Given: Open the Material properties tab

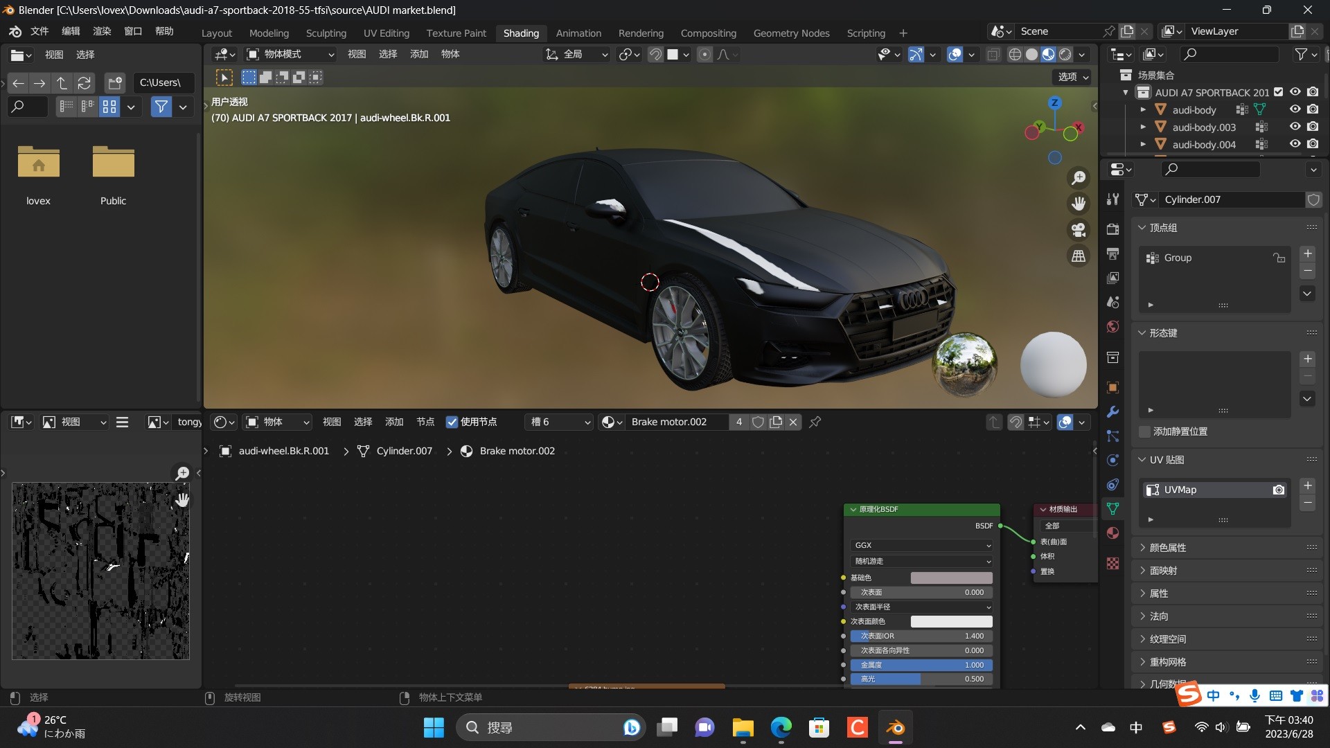Looking at the screenshot, I should coord(1113,533).
